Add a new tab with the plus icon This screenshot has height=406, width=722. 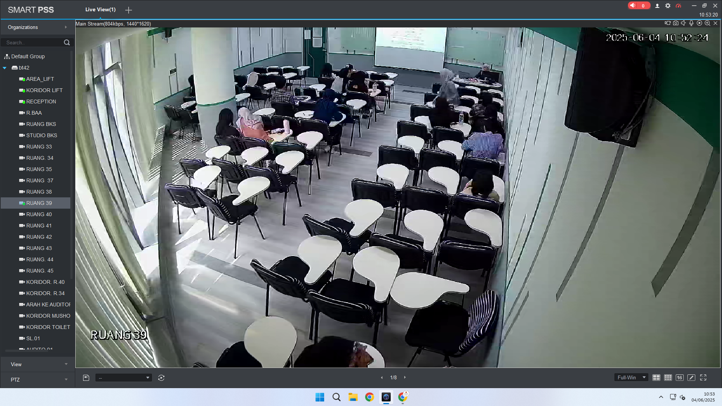click(129, 10)
